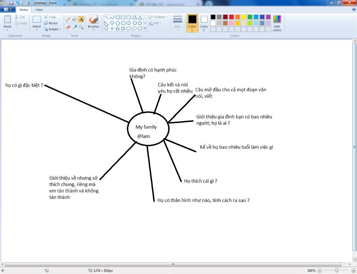Expand the Paste dropdown arrow
This screenshot has width=357, height=274.
7,30
